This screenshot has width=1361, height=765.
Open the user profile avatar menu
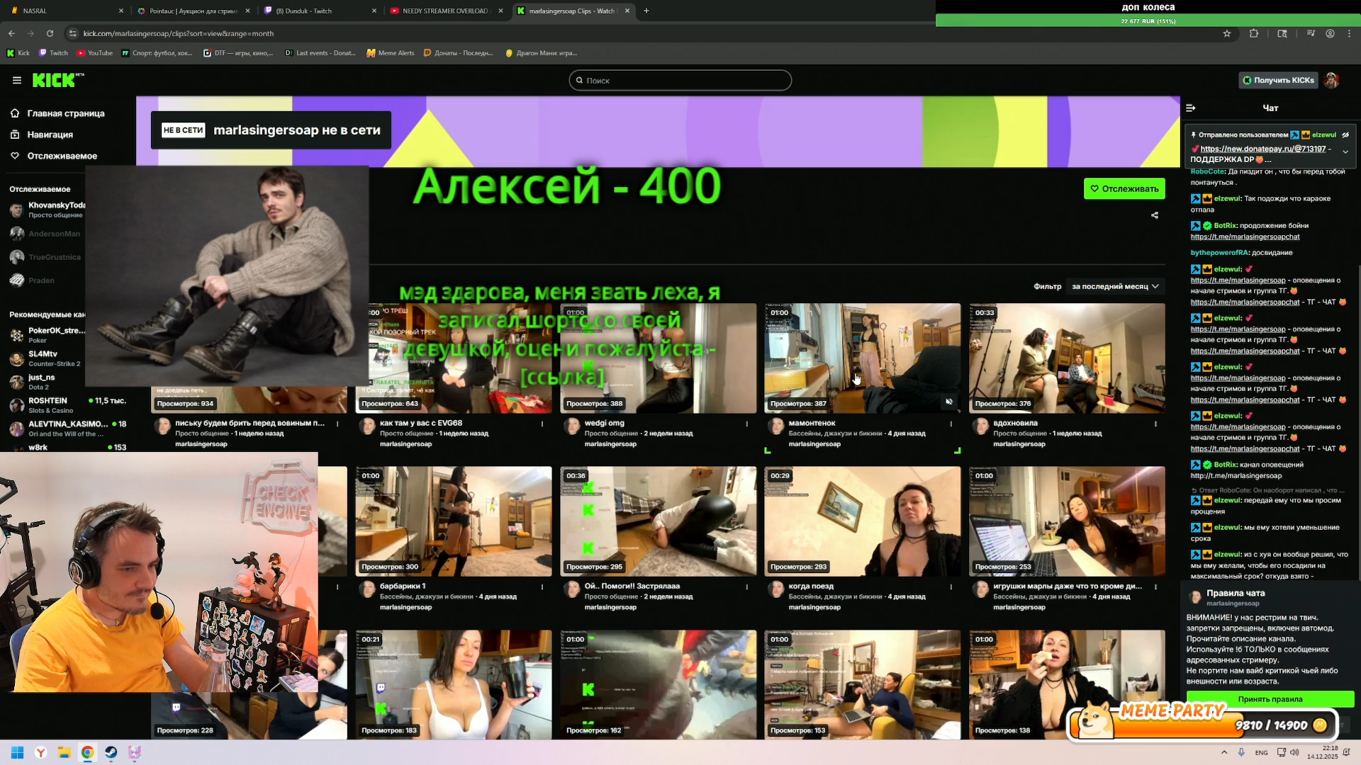tap(1331, 80)
